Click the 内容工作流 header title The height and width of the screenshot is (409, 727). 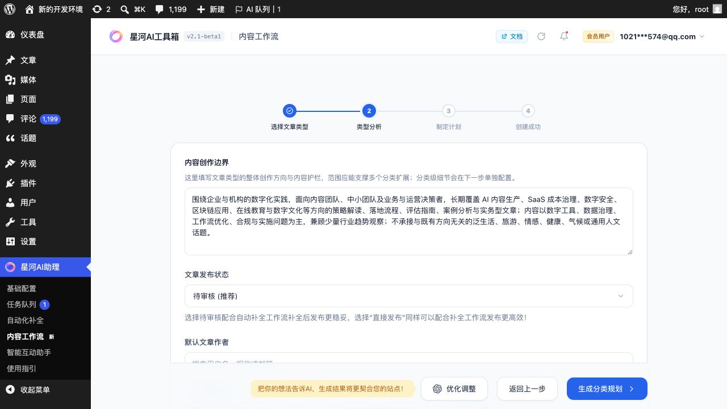[258, 36]
